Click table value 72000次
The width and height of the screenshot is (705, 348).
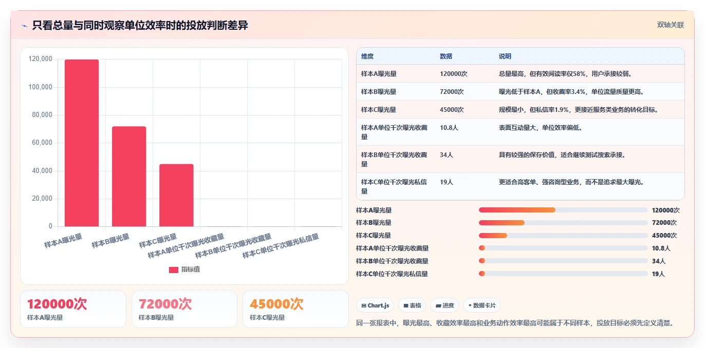point(452,92)
